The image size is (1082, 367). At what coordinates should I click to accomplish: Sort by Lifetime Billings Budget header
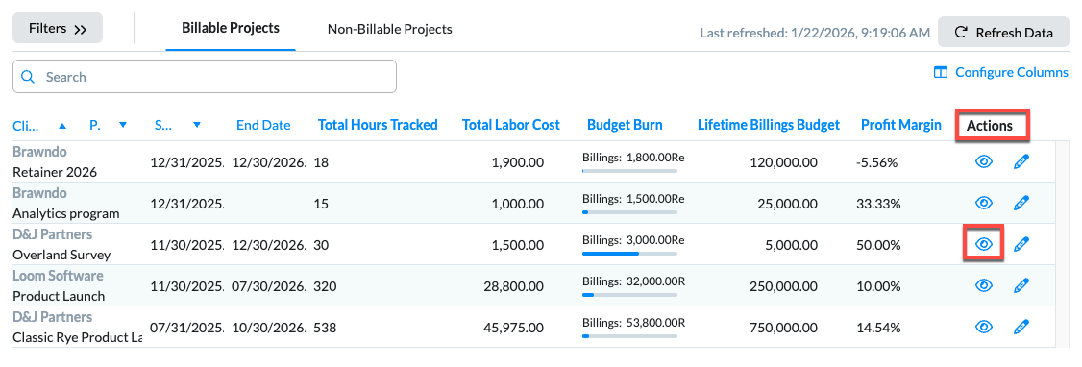click(x=769, y=125)
